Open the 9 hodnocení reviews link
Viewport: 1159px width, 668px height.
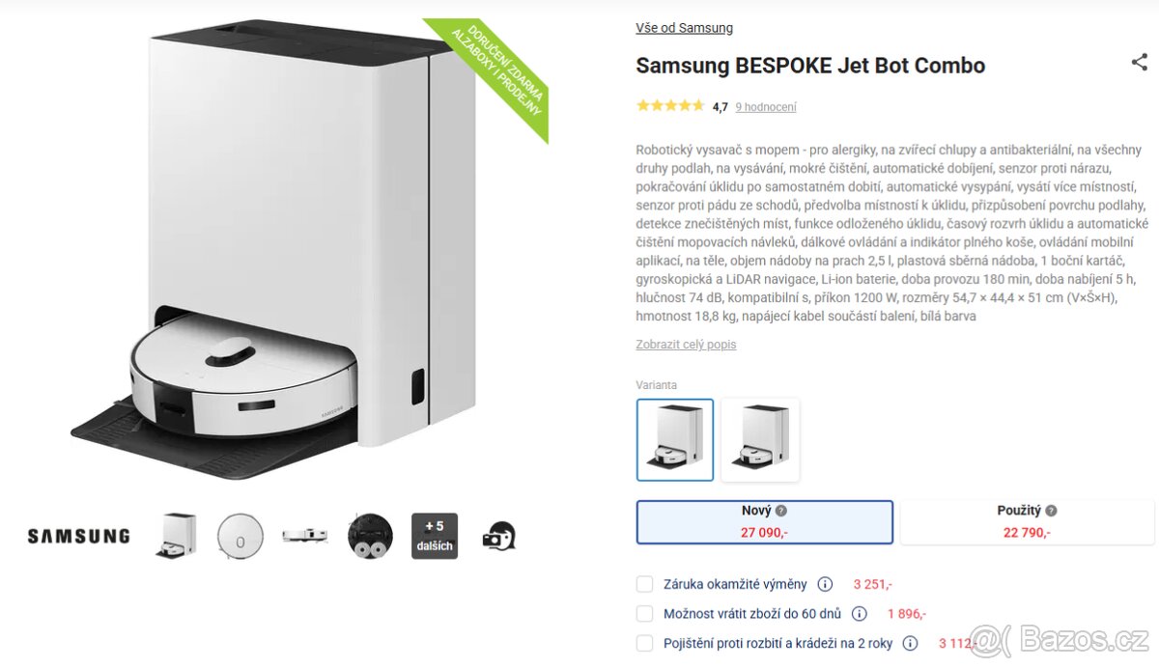pos(766,107)
